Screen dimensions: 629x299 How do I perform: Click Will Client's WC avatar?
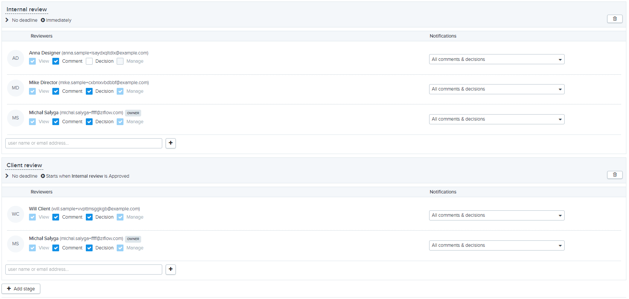pos(15,214)
